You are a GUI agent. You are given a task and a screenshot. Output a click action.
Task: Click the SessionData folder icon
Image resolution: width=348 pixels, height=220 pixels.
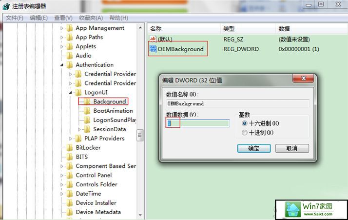point(87,129)
